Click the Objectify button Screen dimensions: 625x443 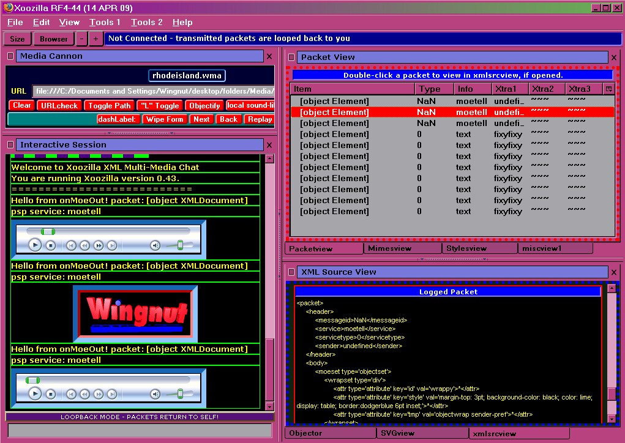(204, 106)
